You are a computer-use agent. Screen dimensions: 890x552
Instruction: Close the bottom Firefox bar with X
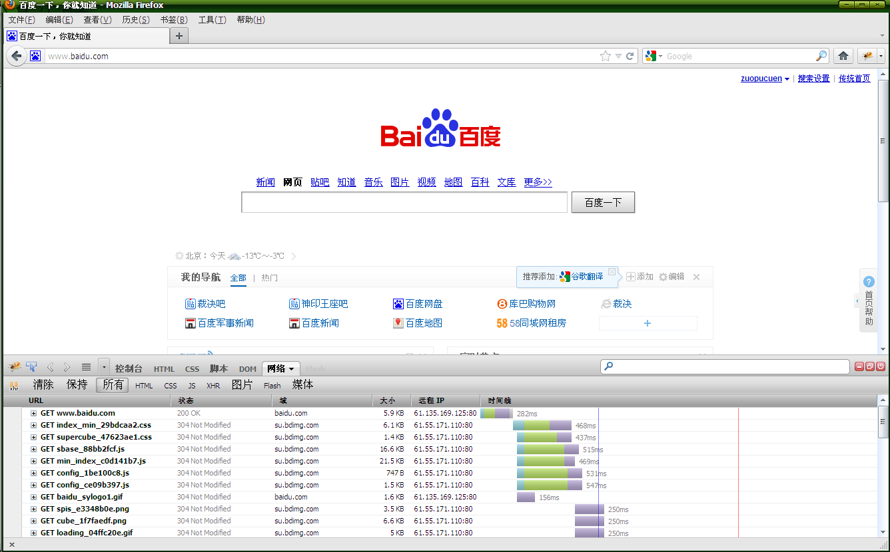click(x=11, y=545)
